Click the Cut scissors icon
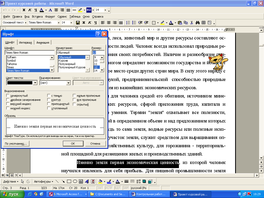264x198 pixels. 192,23
